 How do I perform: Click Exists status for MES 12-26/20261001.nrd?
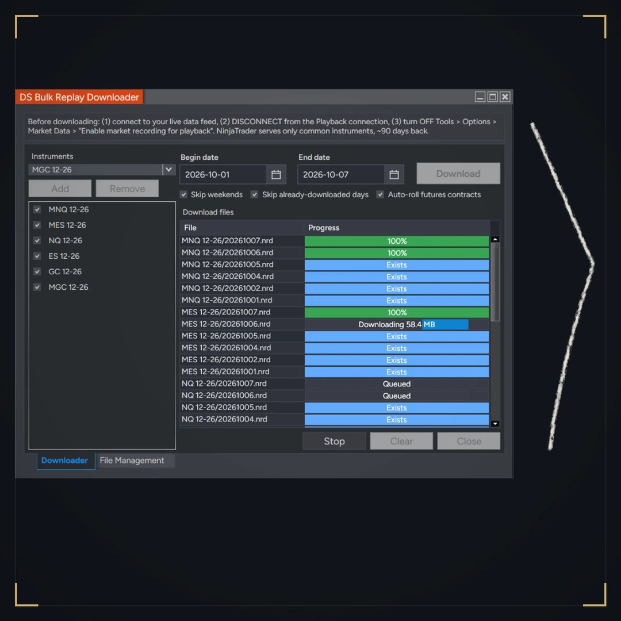[x=396, y=372]
